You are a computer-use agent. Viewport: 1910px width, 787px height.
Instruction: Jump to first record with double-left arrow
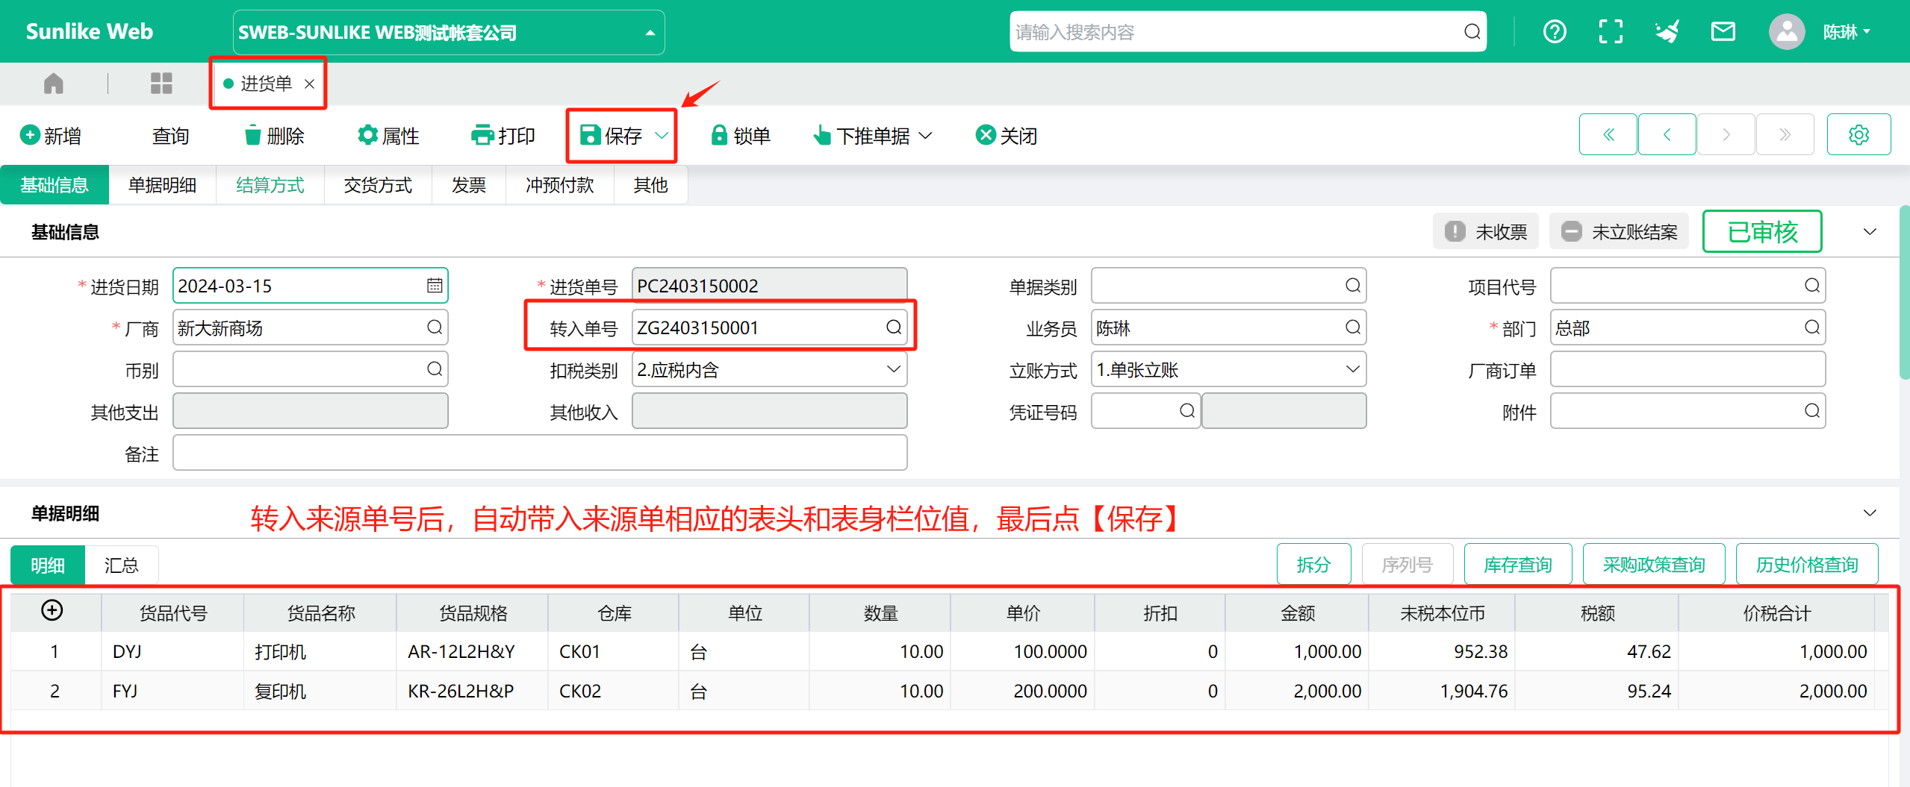(1608, 135)
